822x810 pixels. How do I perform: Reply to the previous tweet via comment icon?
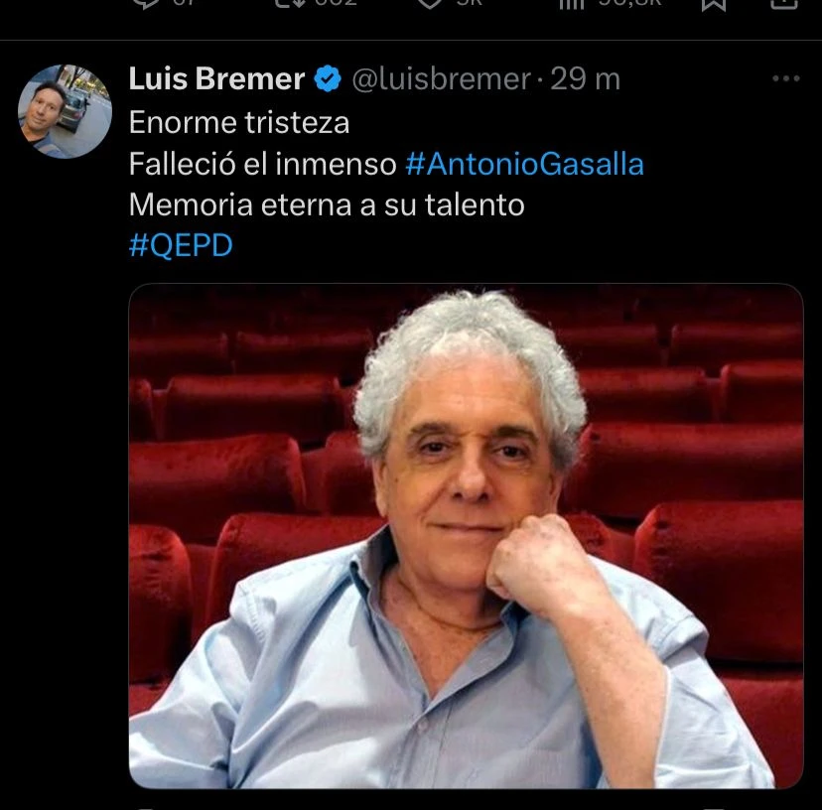coord(146,4)
